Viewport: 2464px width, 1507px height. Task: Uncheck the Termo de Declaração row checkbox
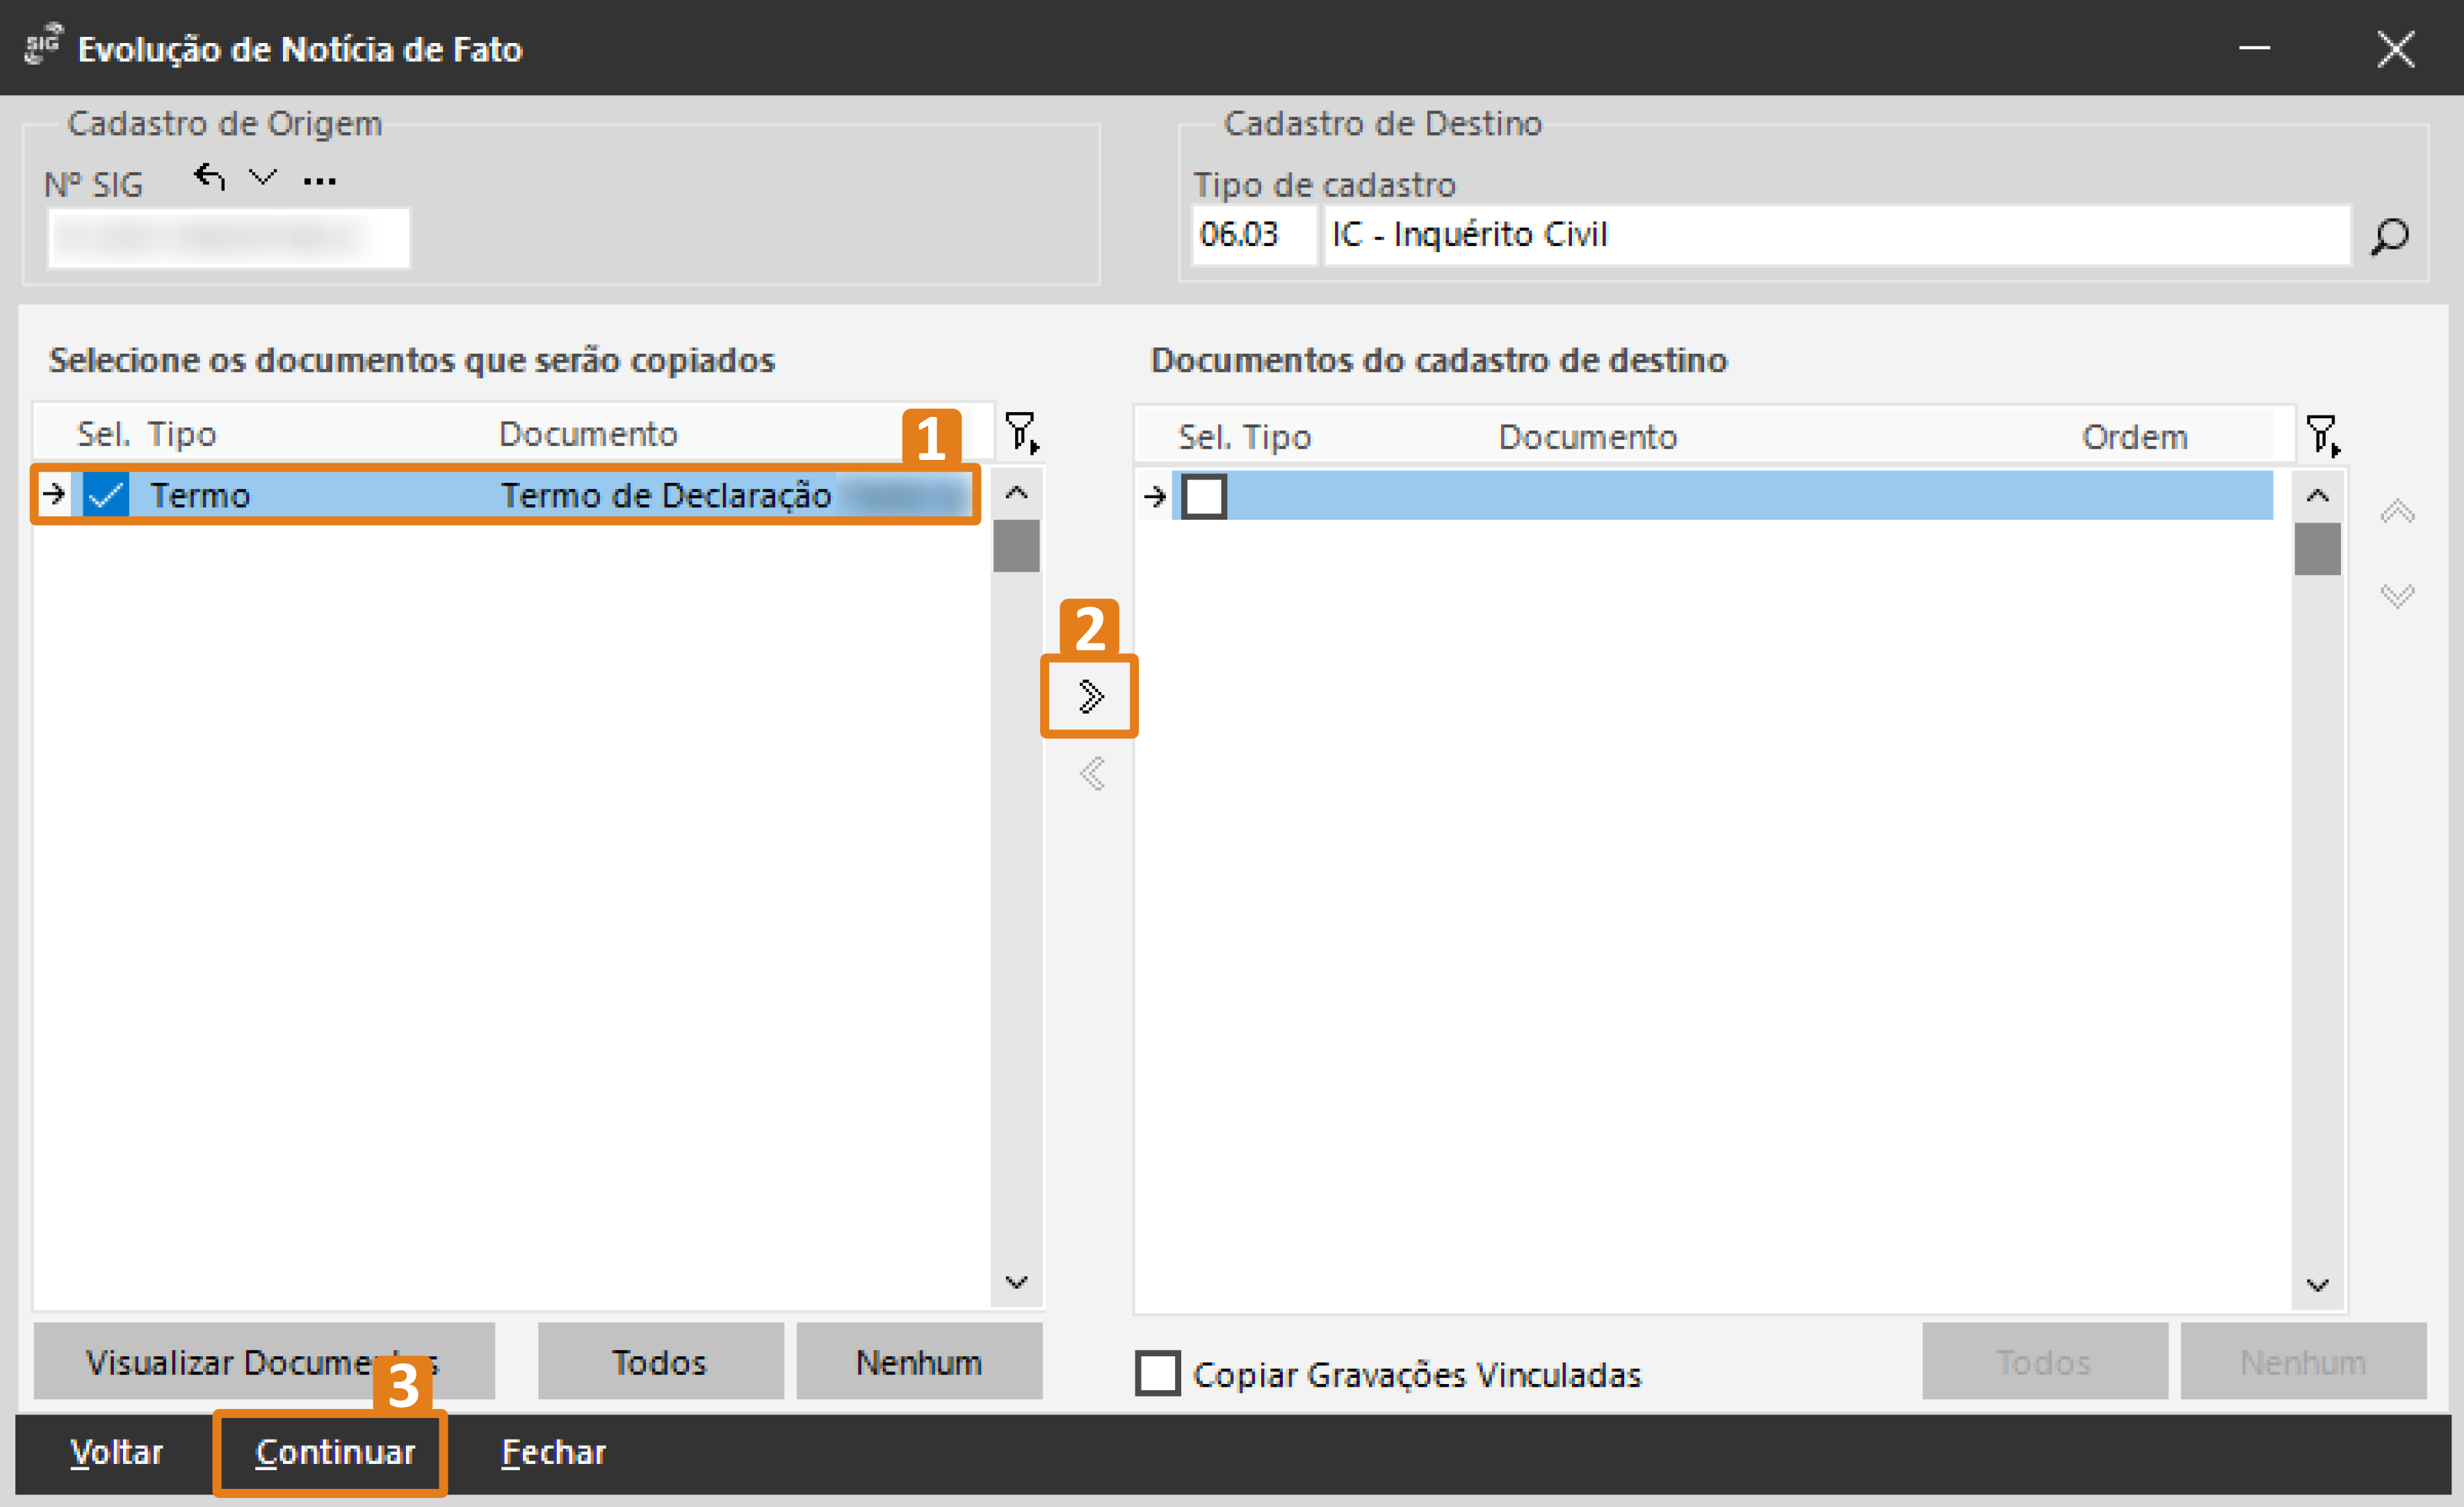pos(106,495)
